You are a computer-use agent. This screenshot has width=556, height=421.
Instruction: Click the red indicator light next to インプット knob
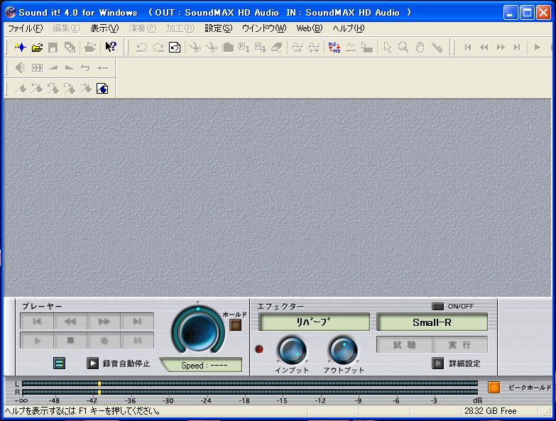pos(259,349)
